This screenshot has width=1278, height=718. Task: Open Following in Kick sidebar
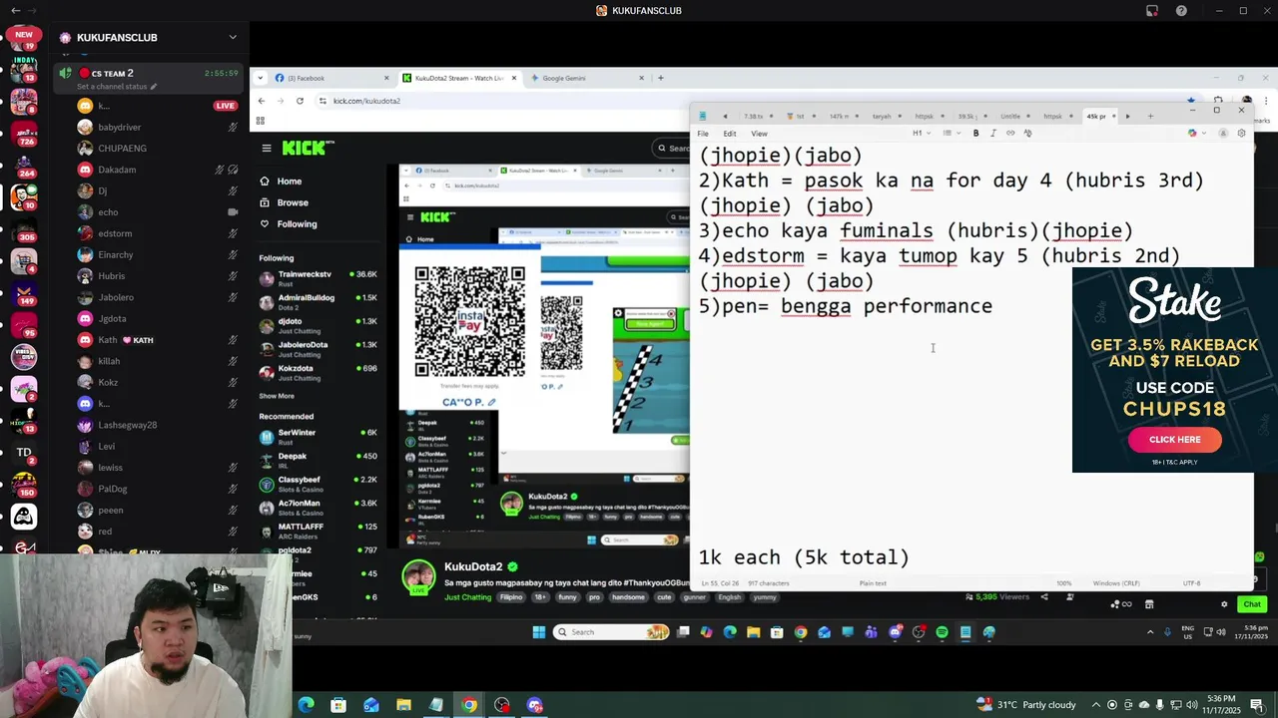tap(297, 224)
